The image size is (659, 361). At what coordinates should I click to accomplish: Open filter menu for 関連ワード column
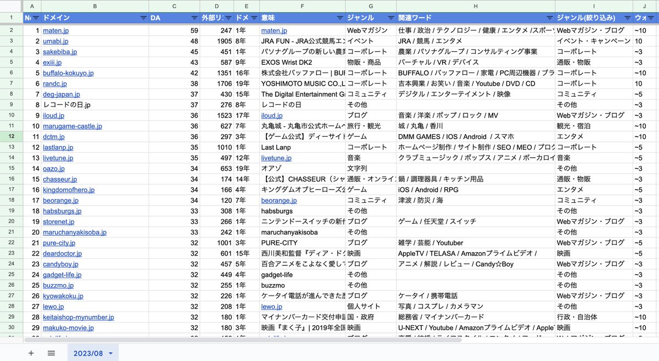point(549,18)
